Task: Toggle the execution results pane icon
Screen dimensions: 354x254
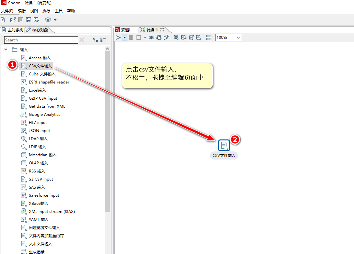Action: coord(209,38)
